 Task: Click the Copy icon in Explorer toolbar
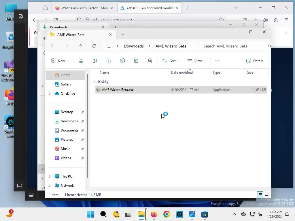pos(94,61)
